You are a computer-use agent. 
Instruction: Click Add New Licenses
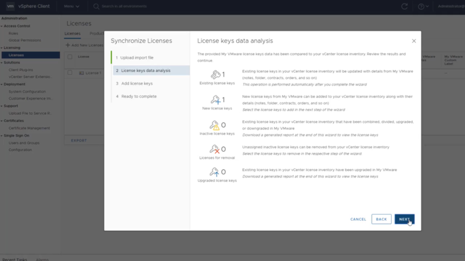click(x=85, y=45)
